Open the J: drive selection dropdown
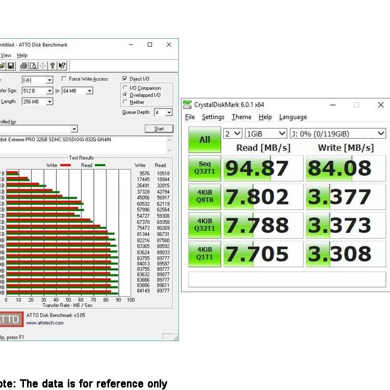 click(x=337, y=134)
